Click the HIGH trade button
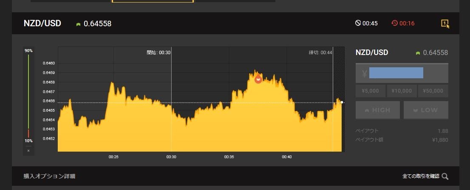 (x=378, y=110)
